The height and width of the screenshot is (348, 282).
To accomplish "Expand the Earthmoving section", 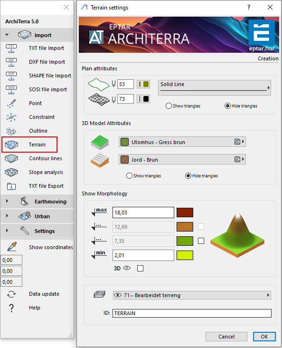I will (37, 201).
